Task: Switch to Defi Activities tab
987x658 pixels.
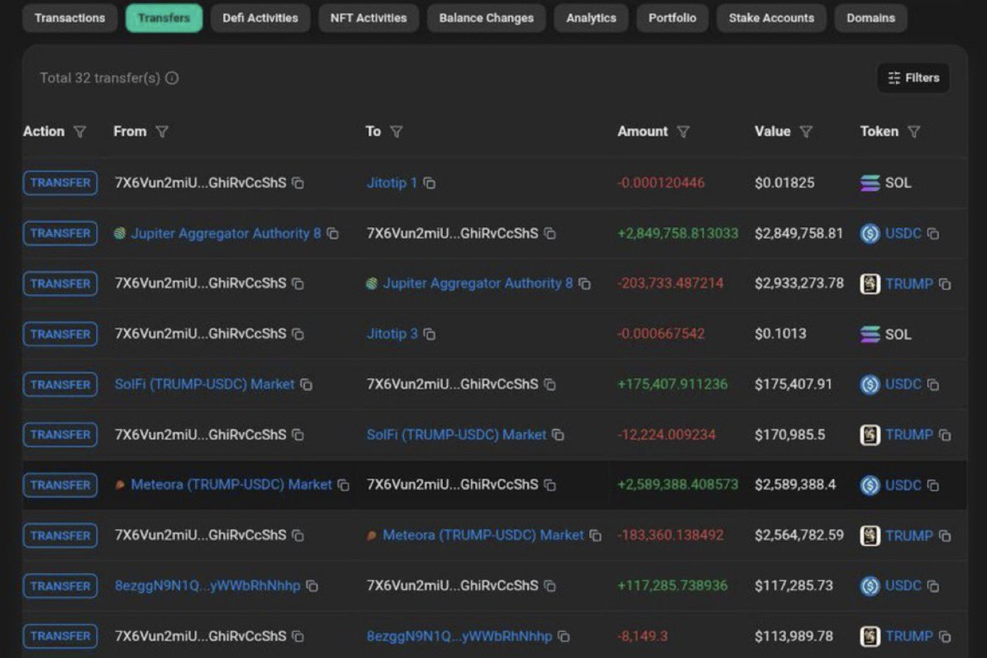Action: coord(260,18)
